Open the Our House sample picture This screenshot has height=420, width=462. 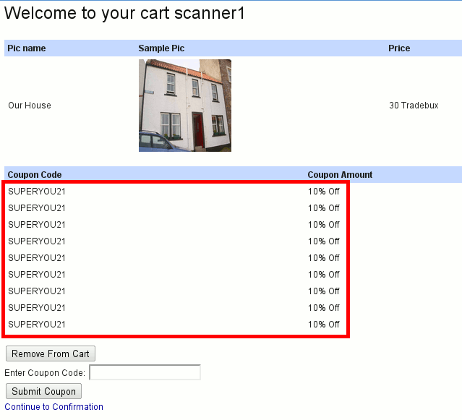pos(185,106)
